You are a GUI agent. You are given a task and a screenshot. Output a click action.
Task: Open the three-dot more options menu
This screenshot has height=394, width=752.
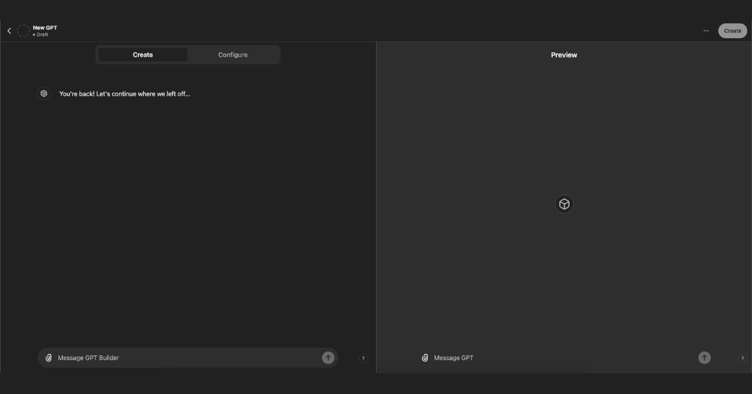[706, 31]
